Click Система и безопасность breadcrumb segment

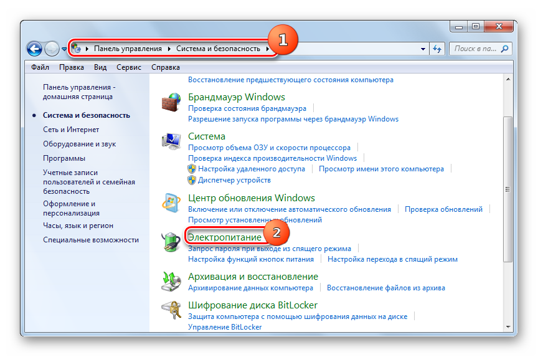(x=218, y=49)
